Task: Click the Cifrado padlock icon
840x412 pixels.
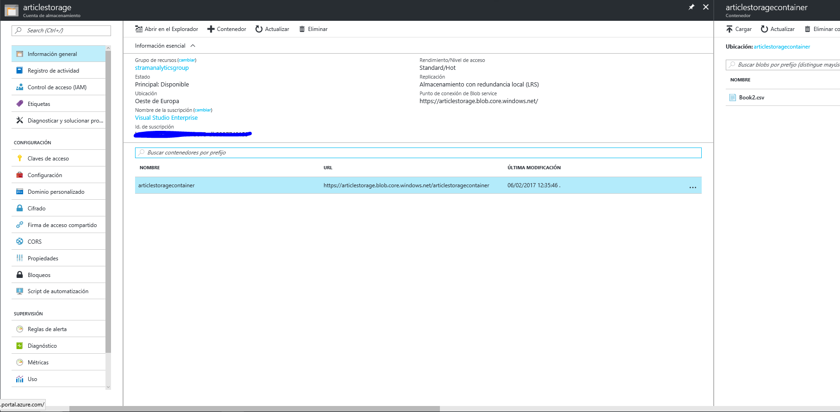Action: [19, 208]
